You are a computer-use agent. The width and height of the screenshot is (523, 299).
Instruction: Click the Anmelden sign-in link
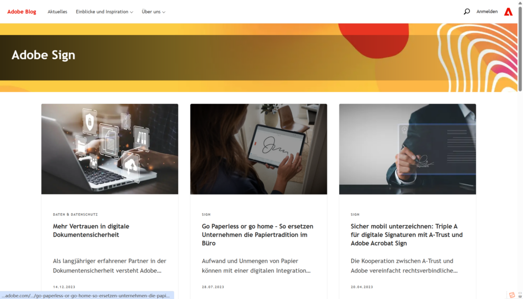487,12
